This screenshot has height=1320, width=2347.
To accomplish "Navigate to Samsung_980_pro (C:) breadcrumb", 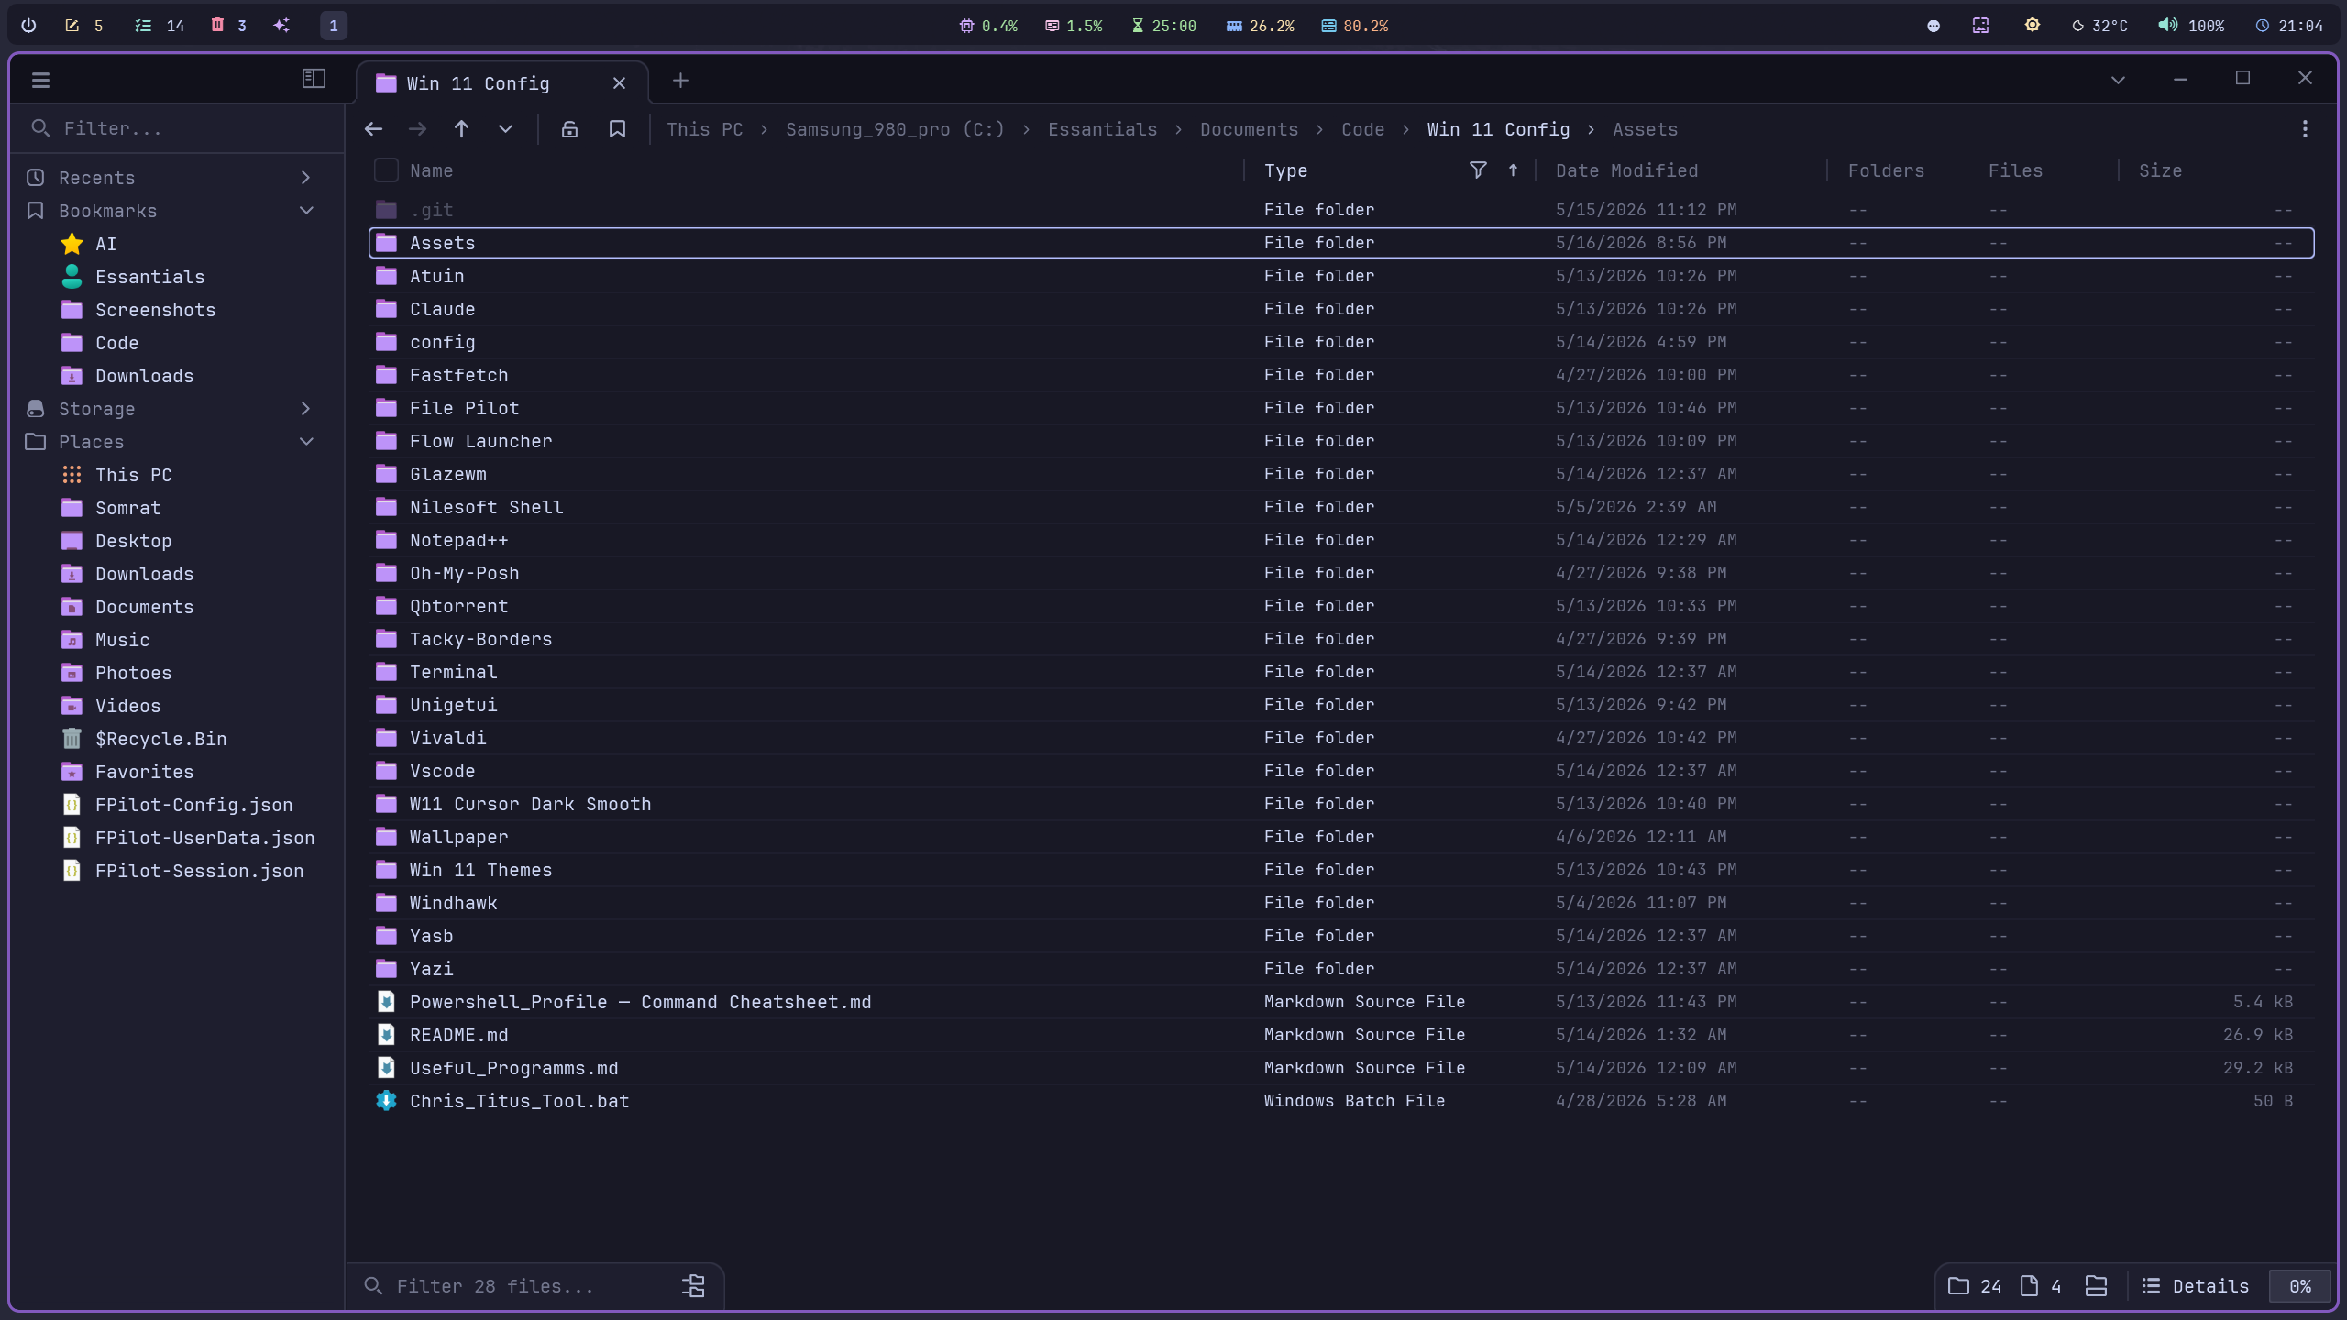I will click(x=895, y=129).
